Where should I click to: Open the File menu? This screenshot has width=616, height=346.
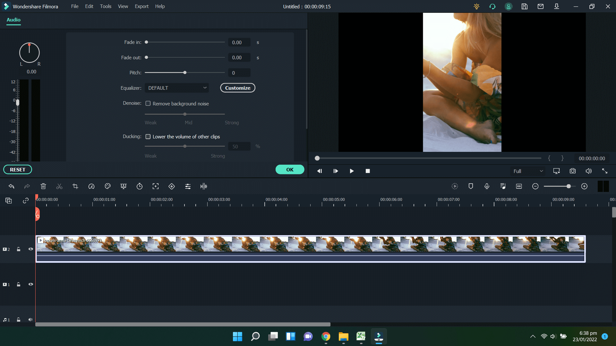pos(75,6)
